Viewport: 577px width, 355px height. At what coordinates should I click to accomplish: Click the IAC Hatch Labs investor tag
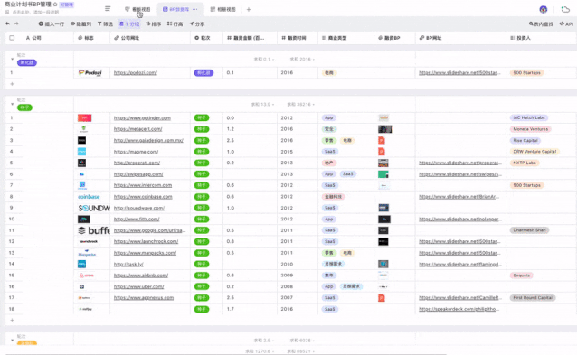point(529,117)
